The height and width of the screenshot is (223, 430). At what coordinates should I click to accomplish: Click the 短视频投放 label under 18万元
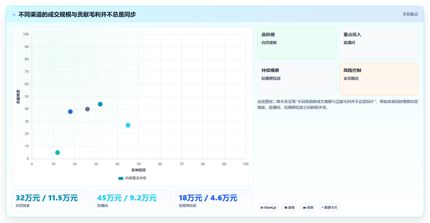(188, 206)
